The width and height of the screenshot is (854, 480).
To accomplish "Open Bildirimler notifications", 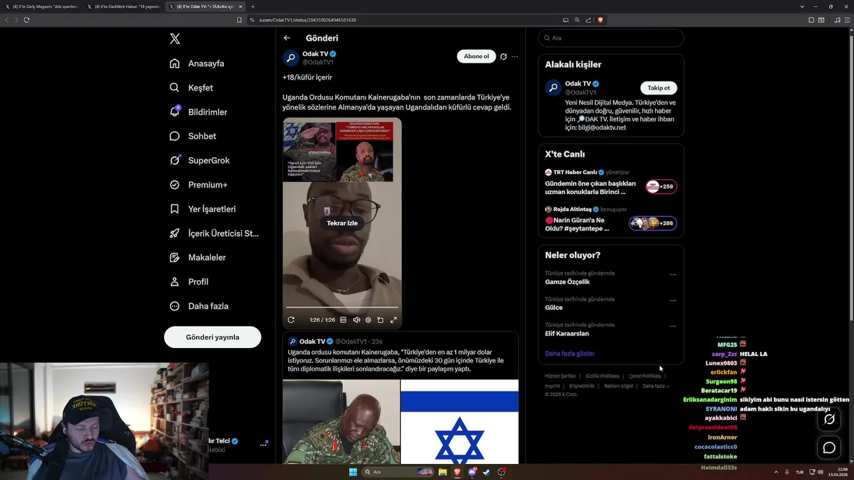I will click(198, 112).
